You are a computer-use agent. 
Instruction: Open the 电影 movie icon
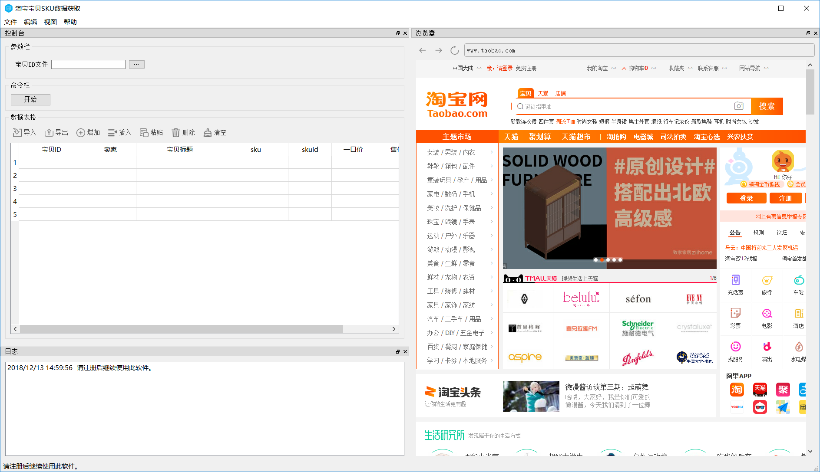coord(767,313)
